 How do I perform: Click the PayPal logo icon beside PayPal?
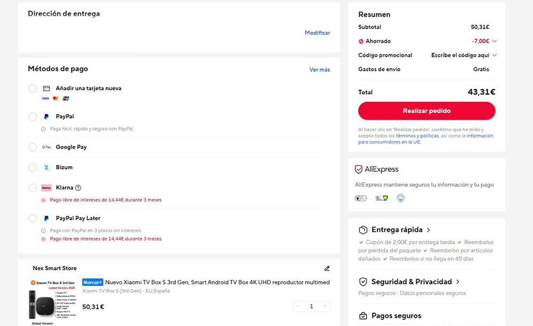coord(46,117)
